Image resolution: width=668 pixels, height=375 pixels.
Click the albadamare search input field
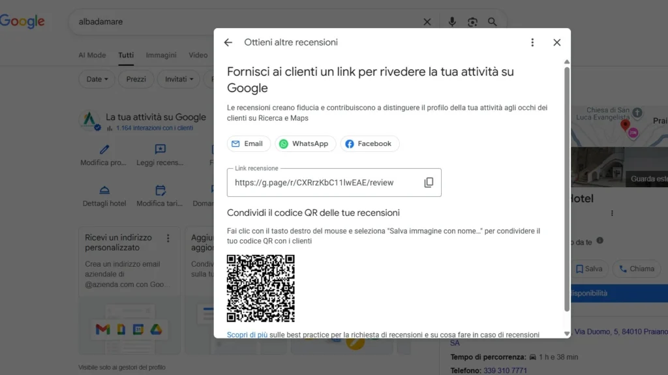coord(247,22)
